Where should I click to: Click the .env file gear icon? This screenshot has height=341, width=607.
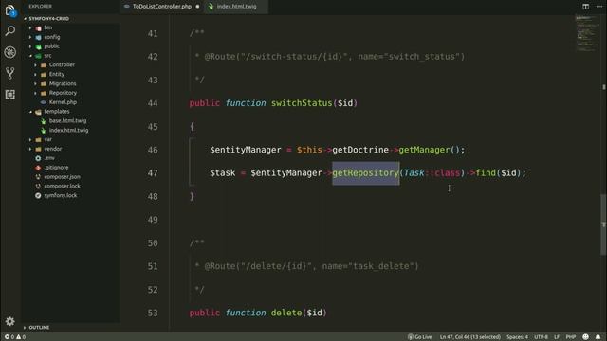pos(38,158)
